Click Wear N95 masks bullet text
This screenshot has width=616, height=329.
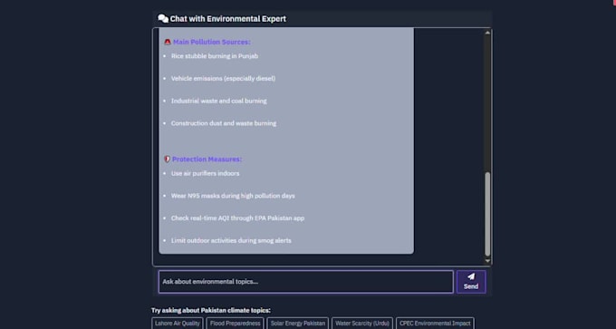click(233, 196)
